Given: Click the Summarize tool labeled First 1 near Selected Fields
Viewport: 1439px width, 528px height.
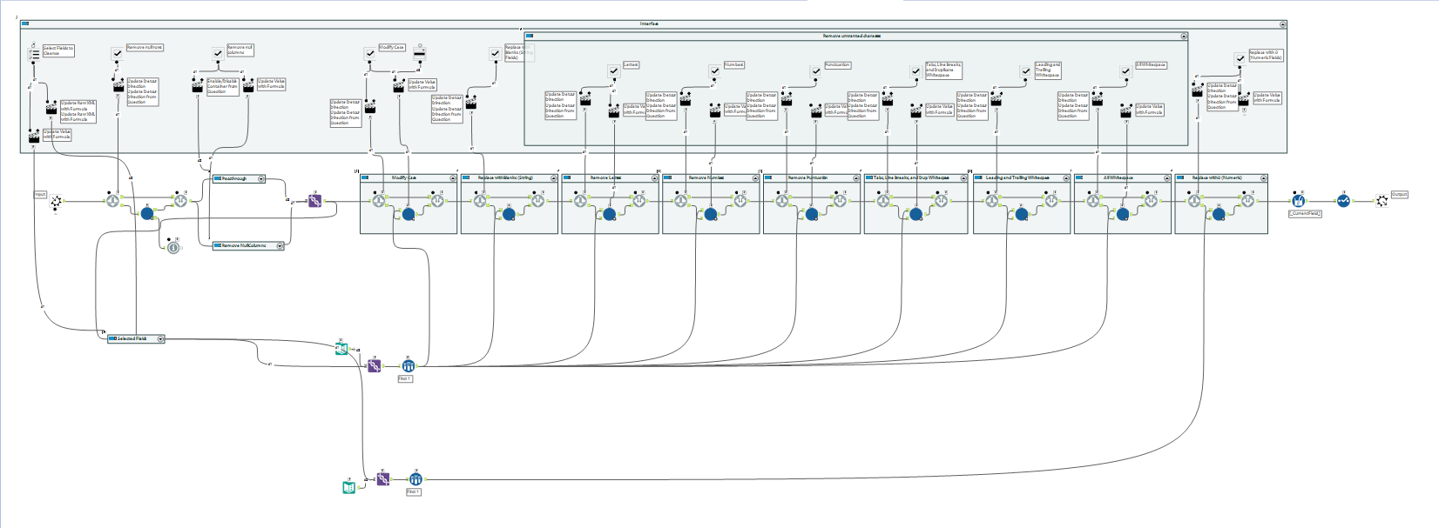Looking at the screenshot, I should click(407, 366).
